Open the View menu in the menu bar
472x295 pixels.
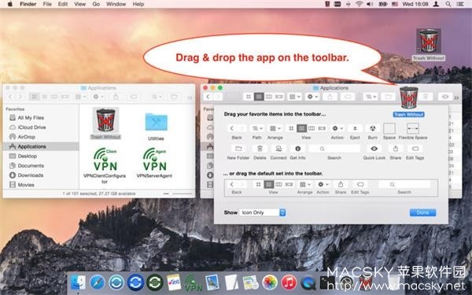(x=79, y=4)
